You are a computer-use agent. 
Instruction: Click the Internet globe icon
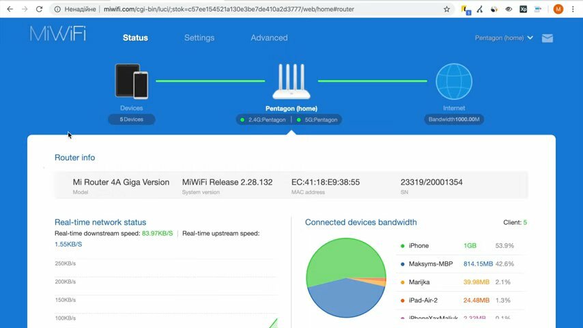click(x=454, y=81)
